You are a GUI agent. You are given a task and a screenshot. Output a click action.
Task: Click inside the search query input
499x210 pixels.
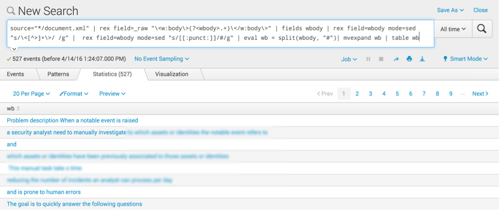click(220, 33)
